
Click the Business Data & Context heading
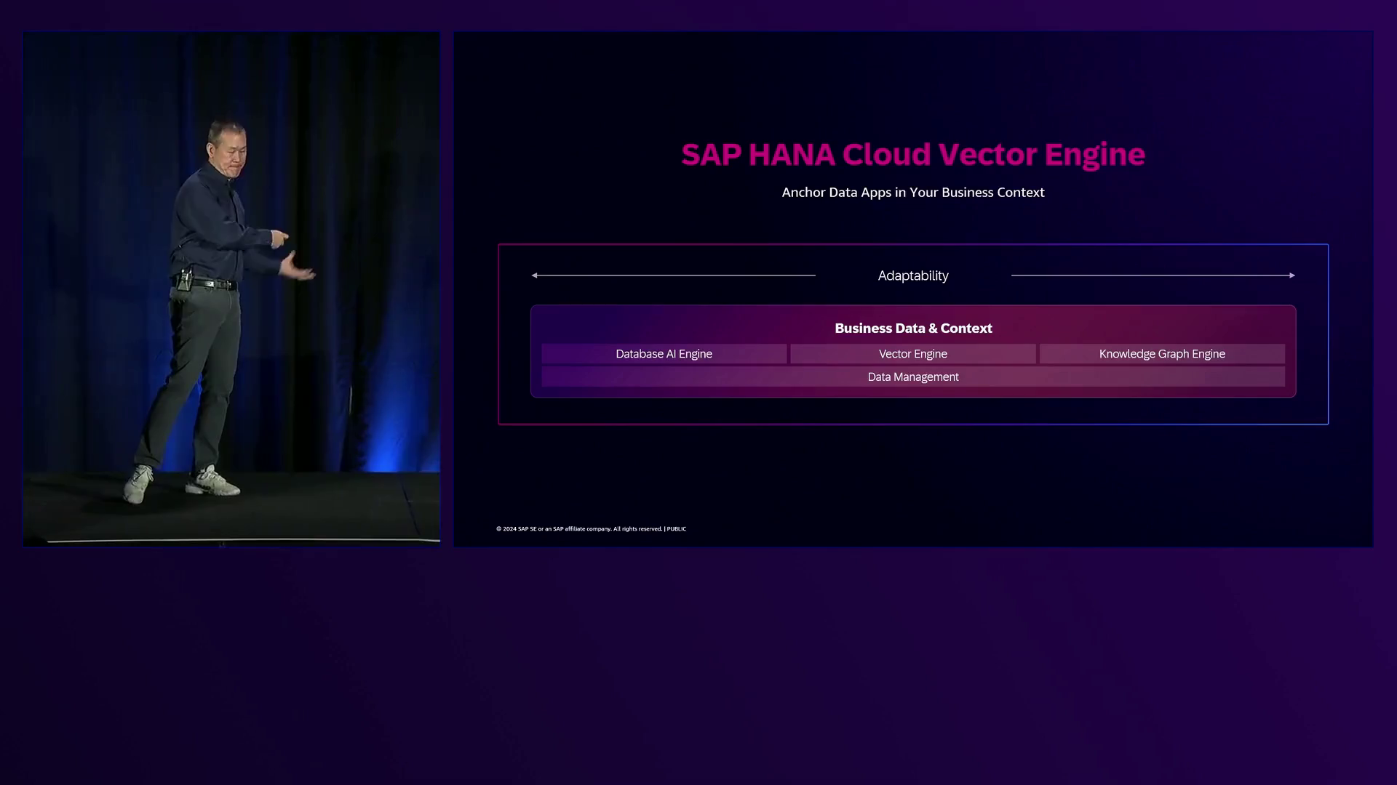tap(912, 328)
